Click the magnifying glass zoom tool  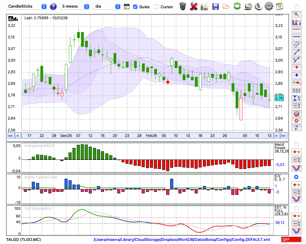click(296, 14)
